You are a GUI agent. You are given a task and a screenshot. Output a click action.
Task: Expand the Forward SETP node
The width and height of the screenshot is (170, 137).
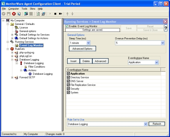[12, 77]
